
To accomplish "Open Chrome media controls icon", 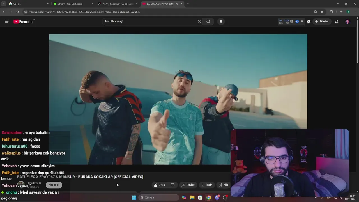I will click(341, 12).
